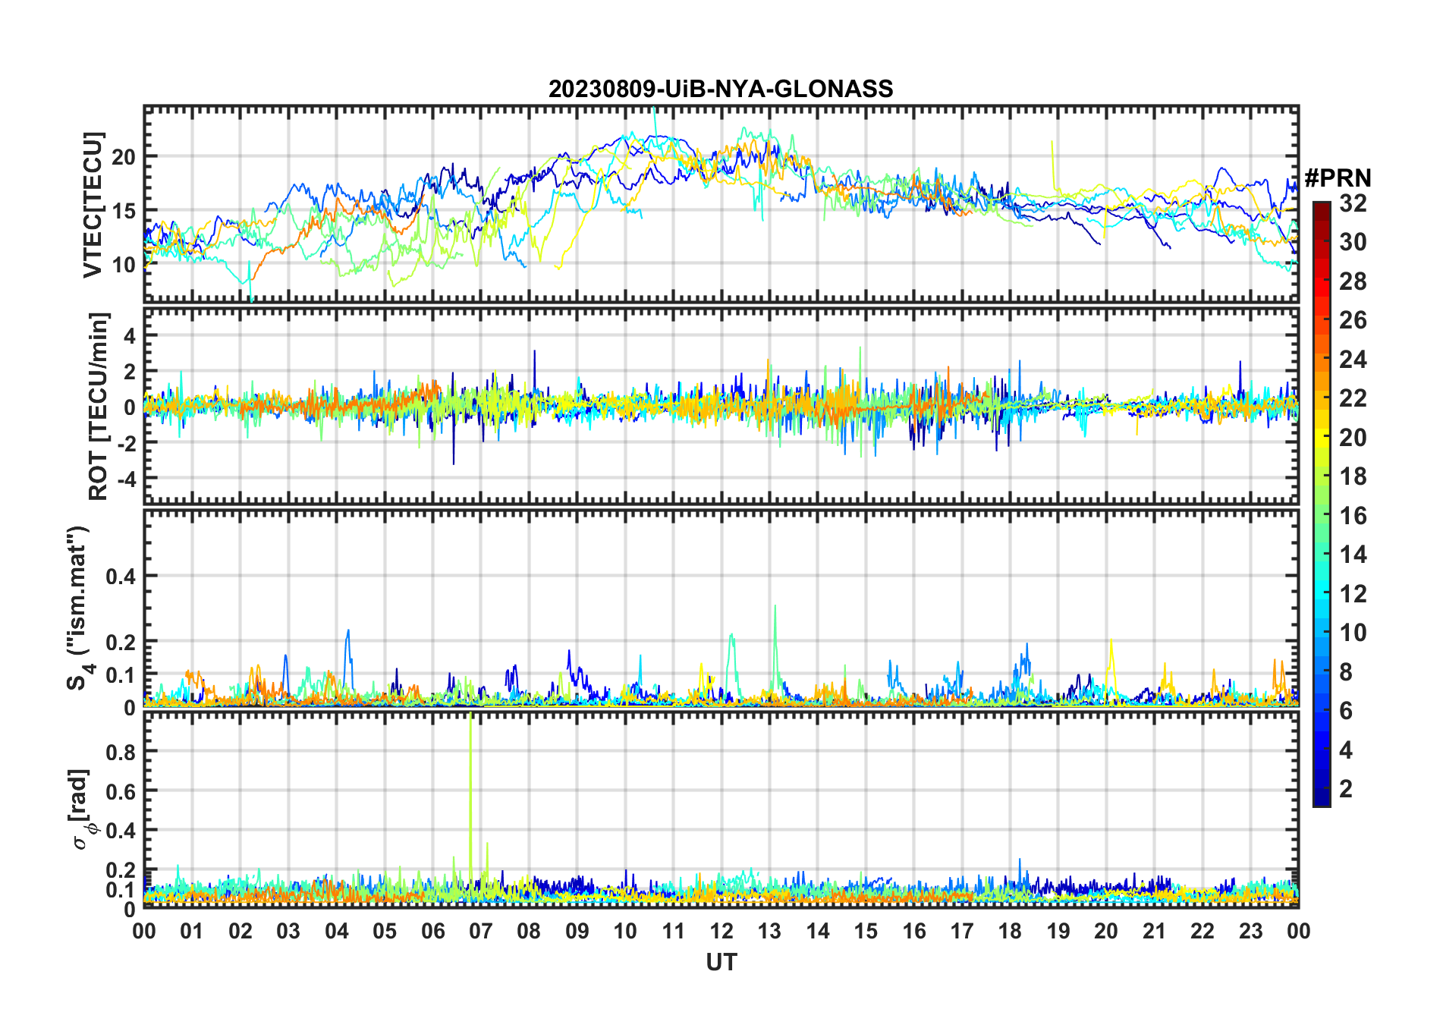Click σφ y-axis tick label 0.8
This screenshot has height=1009, width=1443.
pyautogui.click(x=121, y=752)
